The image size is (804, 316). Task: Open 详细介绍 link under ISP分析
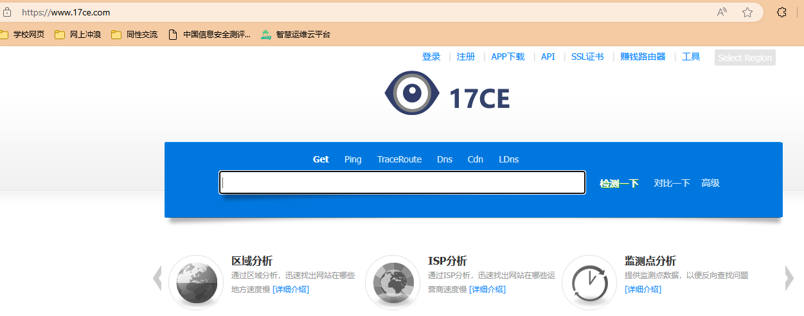click(487, 290)
